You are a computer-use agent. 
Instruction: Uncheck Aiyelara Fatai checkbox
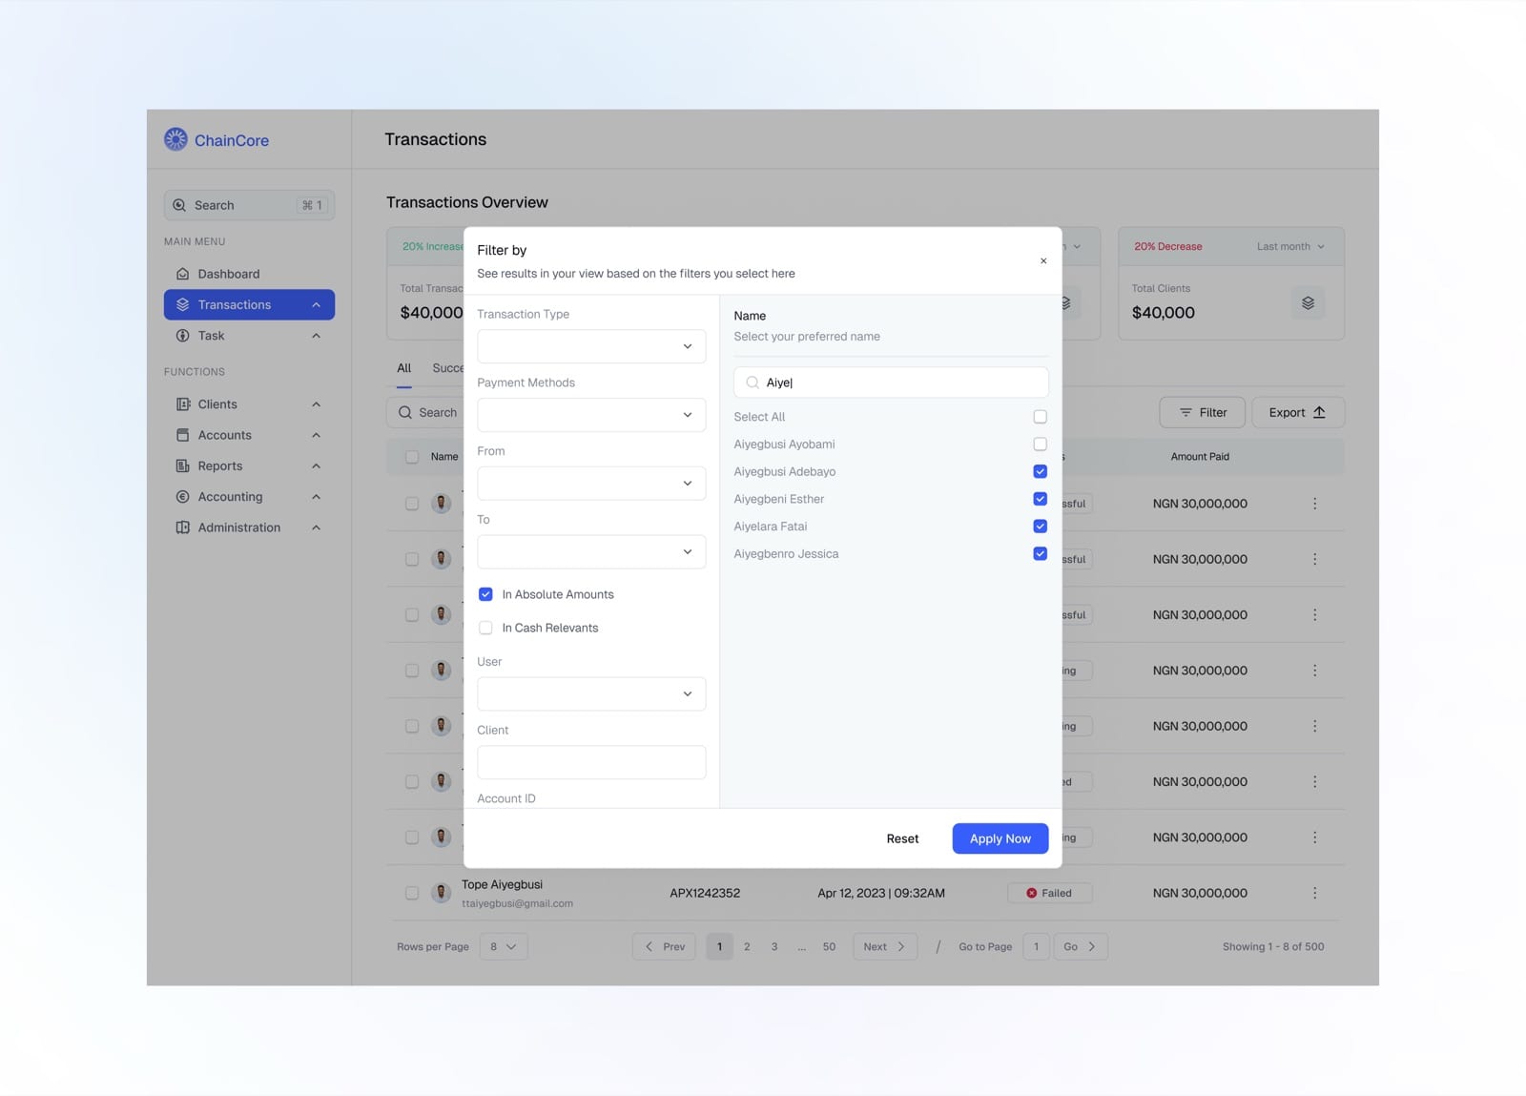[x=1040, y=527]
